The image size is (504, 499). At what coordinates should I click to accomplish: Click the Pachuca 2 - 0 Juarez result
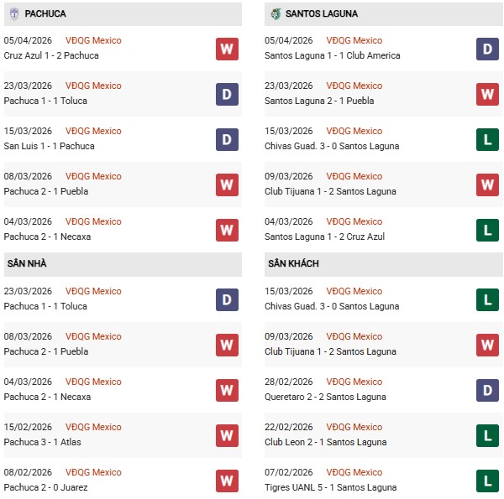coord(44,487)
